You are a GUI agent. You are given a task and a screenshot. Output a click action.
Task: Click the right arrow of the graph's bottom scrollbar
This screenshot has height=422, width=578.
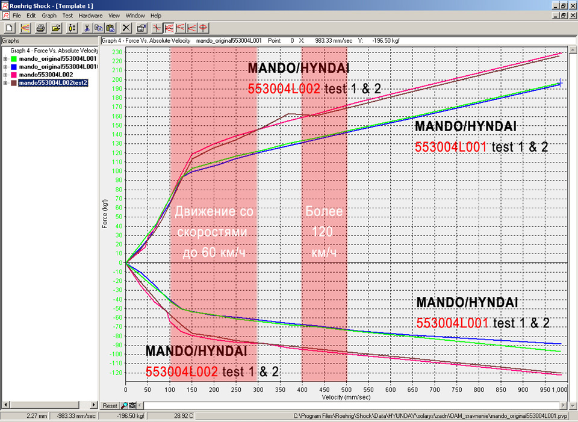coord(563,405)
